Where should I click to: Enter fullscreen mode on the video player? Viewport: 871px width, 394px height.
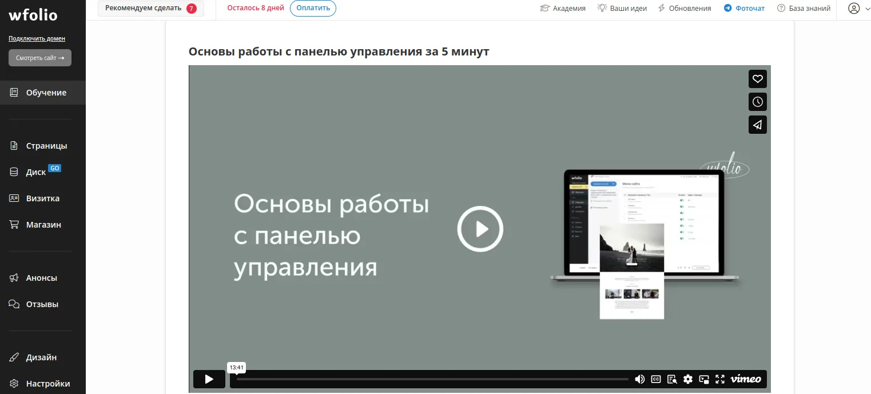(720, 379)
